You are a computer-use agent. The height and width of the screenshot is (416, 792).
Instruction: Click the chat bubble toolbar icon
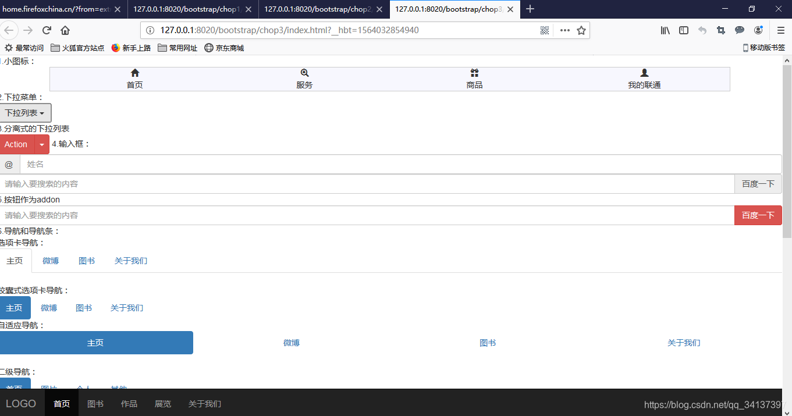pyautogui.click(x=740, y=30)
